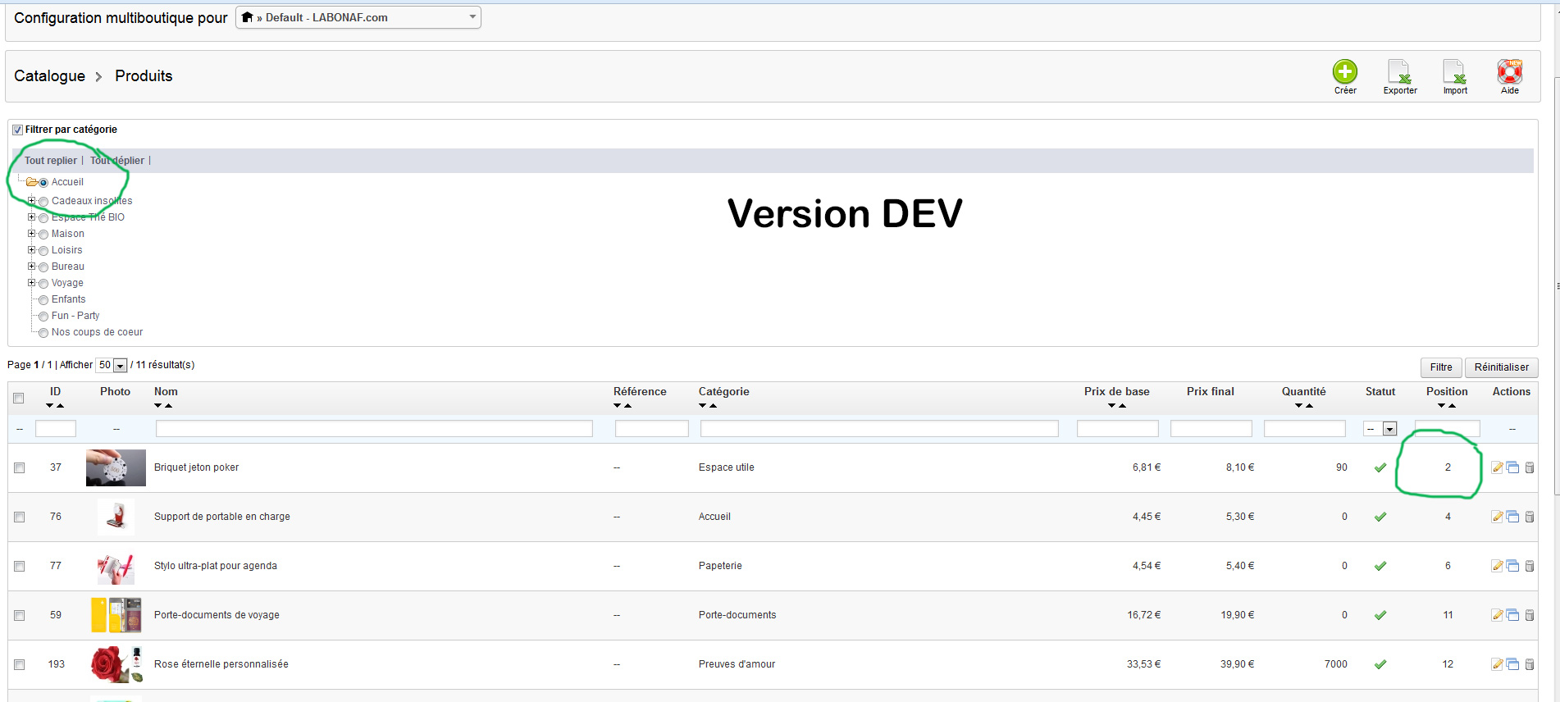Screen dimensions: 1560x702
Task: Select the Accueil category radio button
Action: click(43, 183)
